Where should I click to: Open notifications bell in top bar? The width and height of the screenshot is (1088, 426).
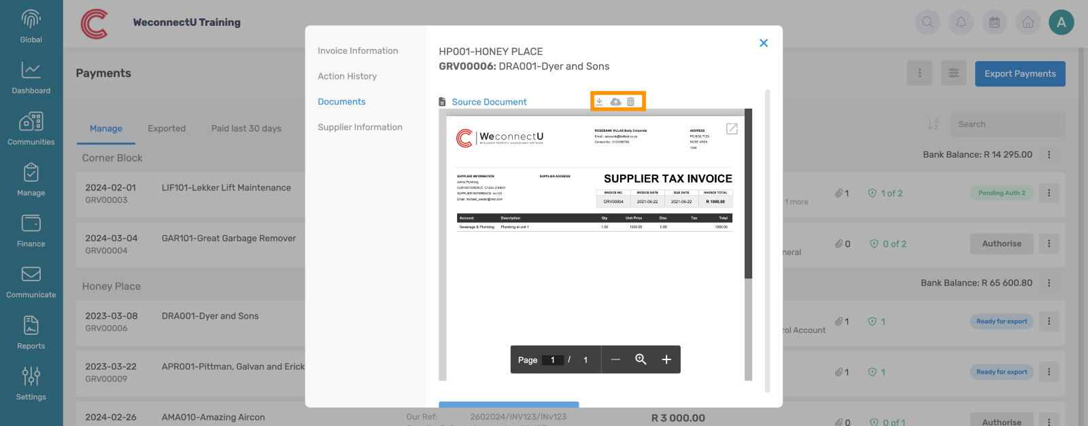(x=961, y=22)
